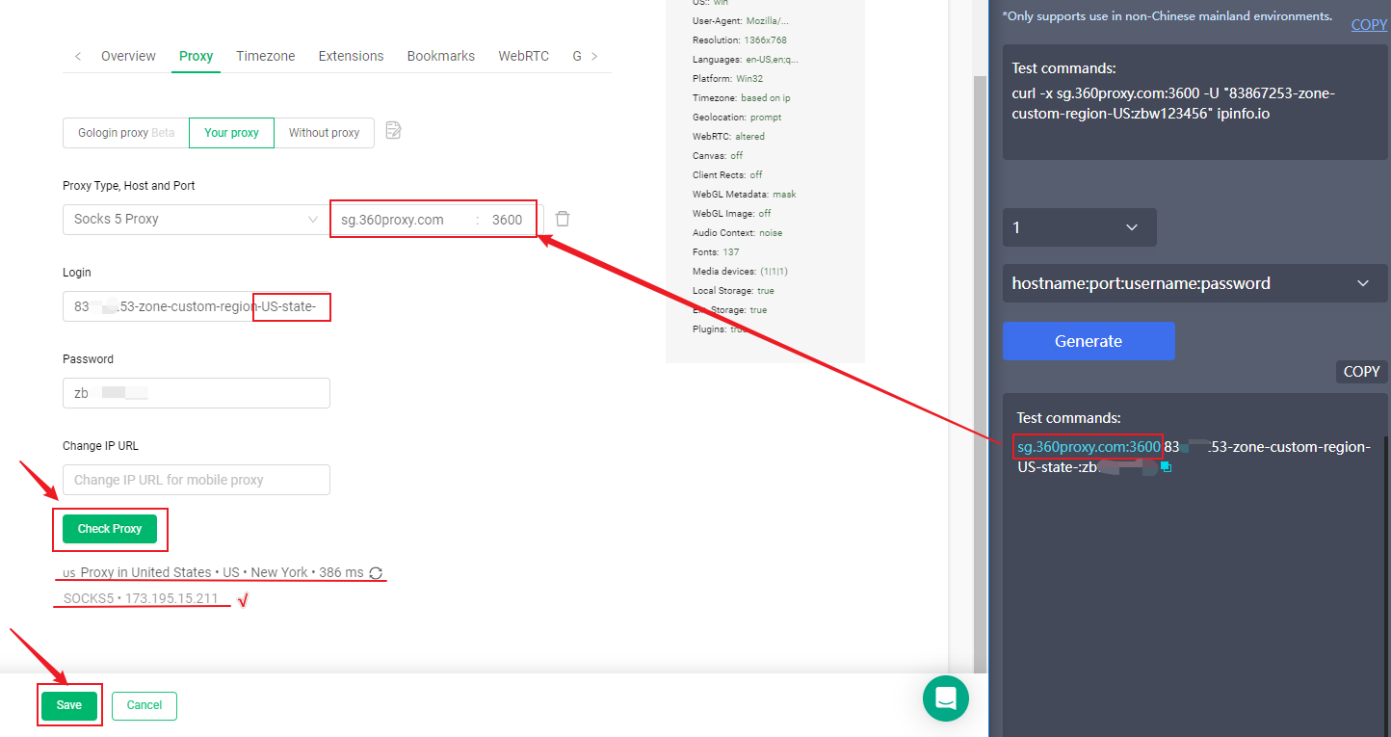
Task: Click the paste proxy icon beside Without proxy
Action: pos(393,131)
